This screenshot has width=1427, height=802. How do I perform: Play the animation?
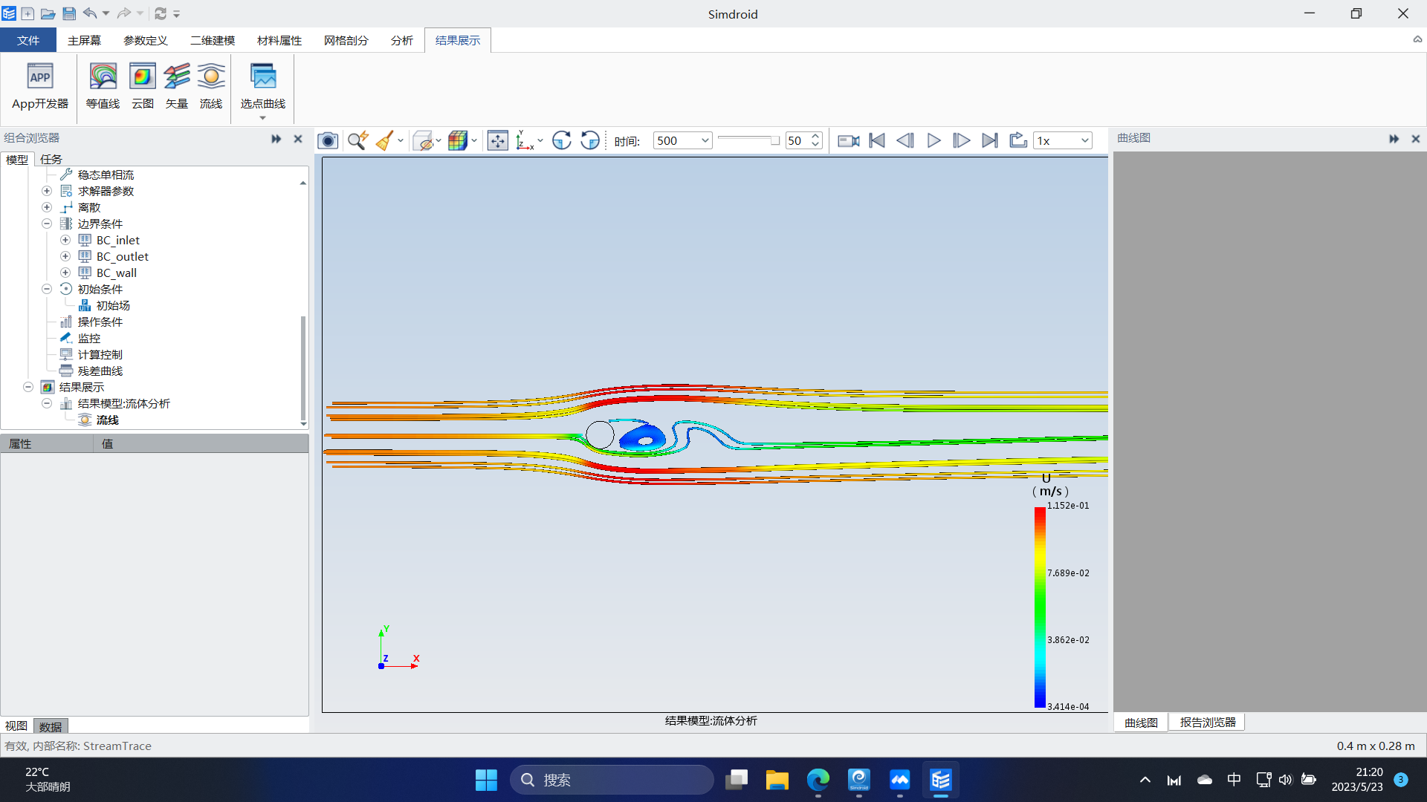(x=933, y=140)
